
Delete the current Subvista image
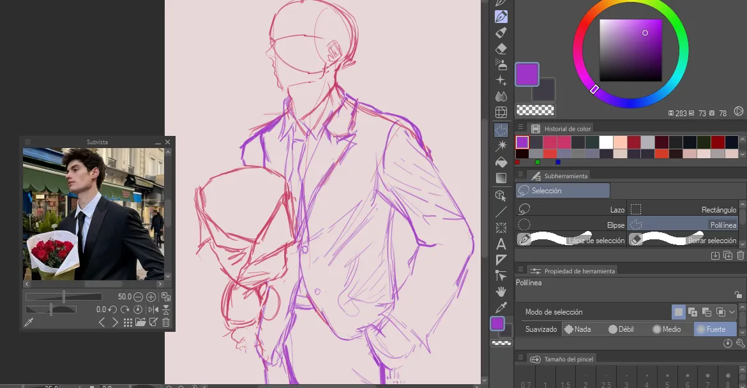pyautogui.click(x=166, y=322)
